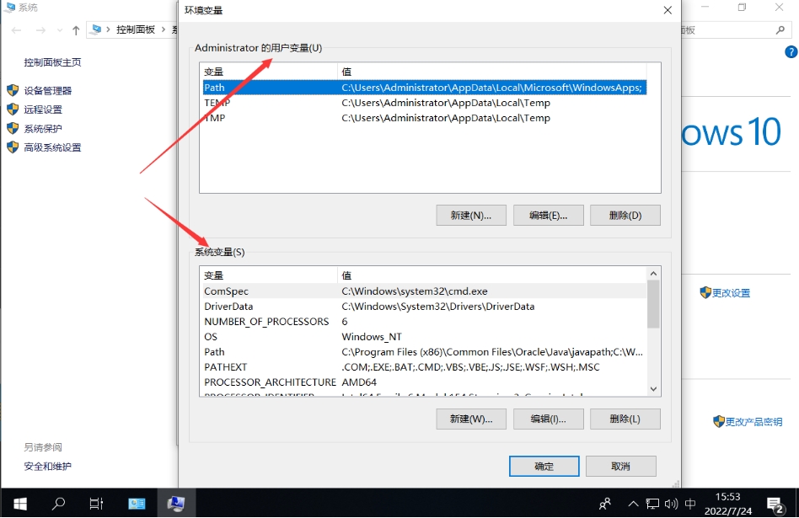Viewport: 799px width, 518px height.
Task: Toggle the 中 input method indicator
Action: point(690,504)
